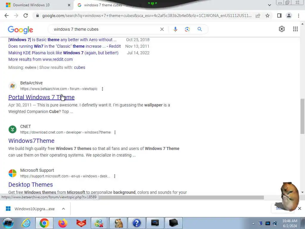
Task: Select the windows 7 theme cubes tab
Action: tap(103, 5)
